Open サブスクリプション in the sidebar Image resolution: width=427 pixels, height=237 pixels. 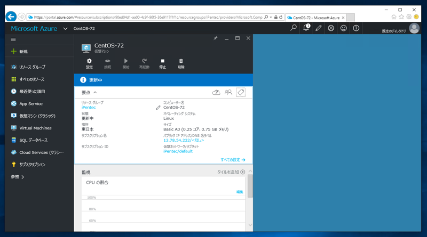pyautogui.click(x=39, y=165)
